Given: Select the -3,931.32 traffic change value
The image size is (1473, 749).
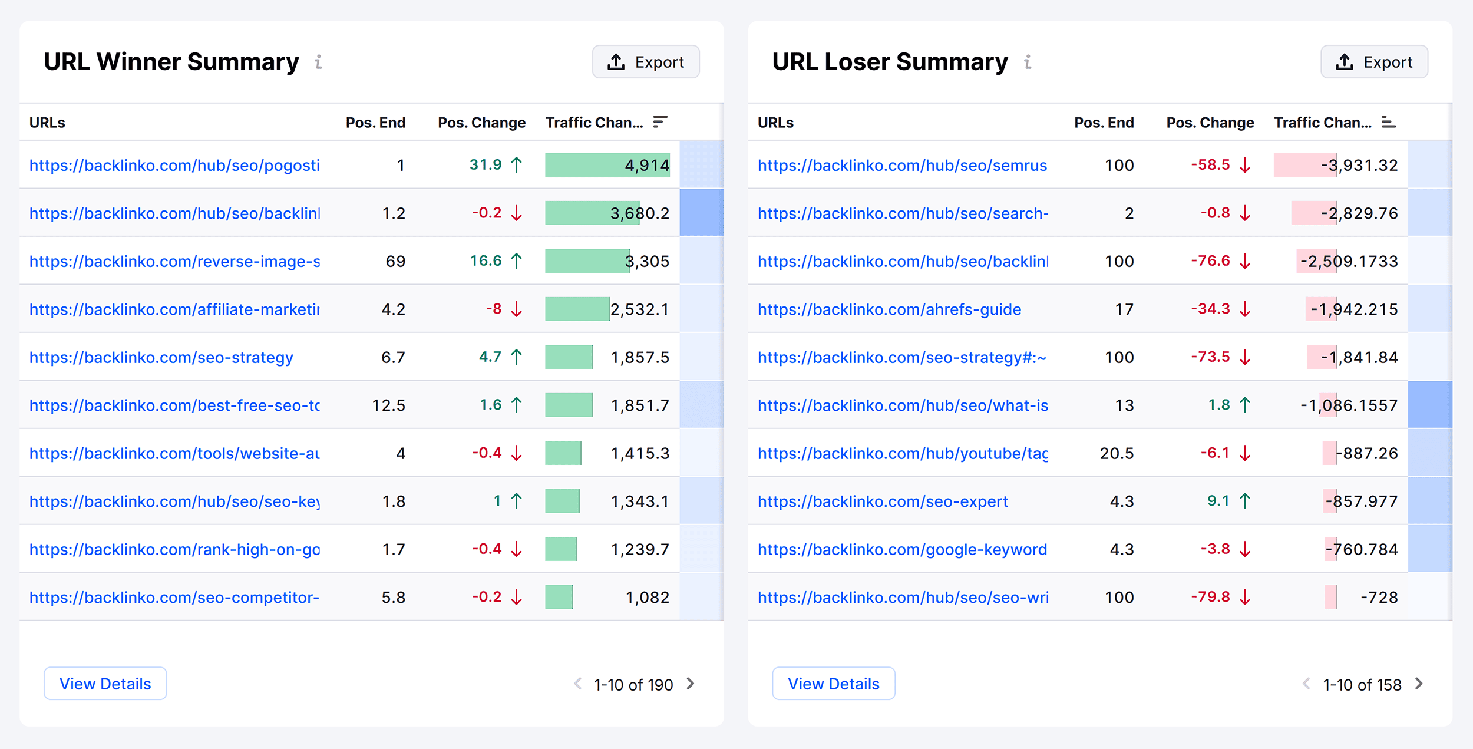Looking at the screenshot, I should [x=1359, y=165].
